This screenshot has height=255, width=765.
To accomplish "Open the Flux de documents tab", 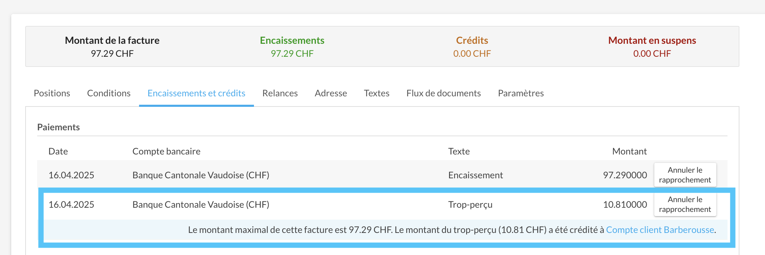I will click(x=443, y=93).
